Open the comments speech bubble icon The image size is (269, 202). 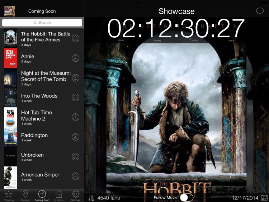coord(260,11)
